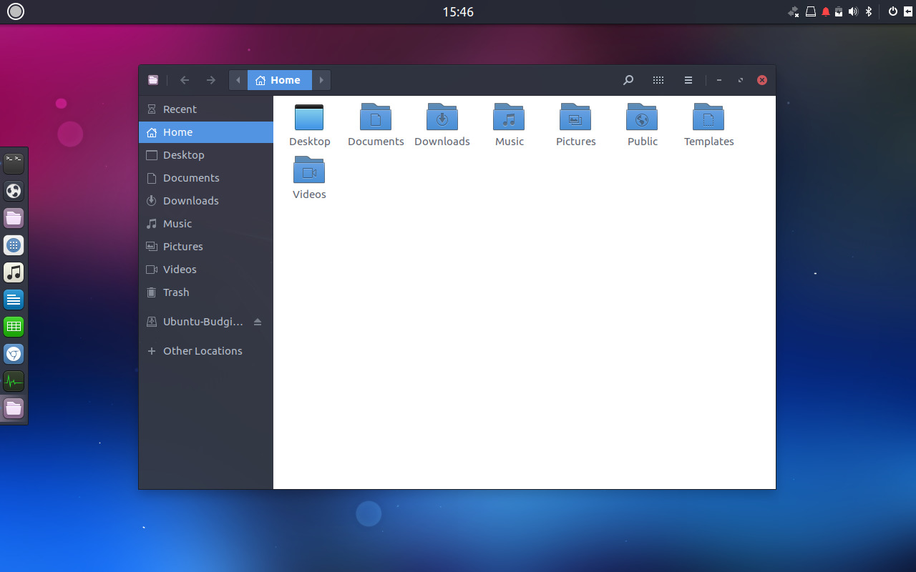
Task: Open the system monitor from the dock
Action: (14, 381)
